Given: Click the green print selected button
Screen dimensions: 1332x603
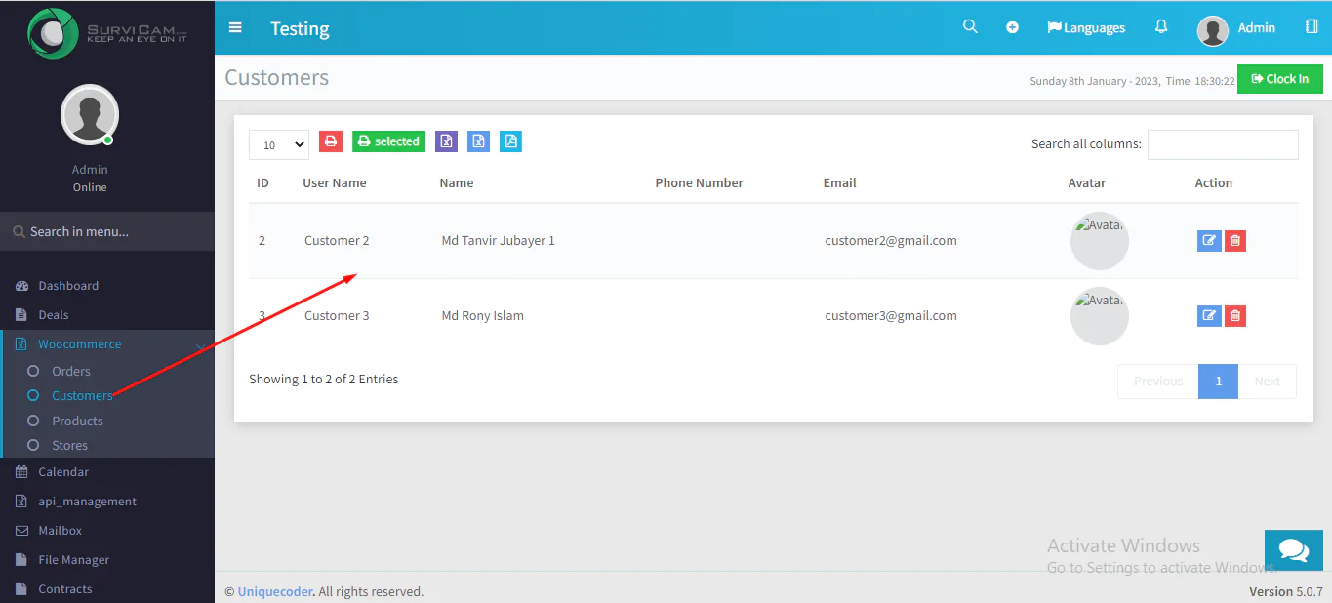Looking at the screenshot, I should click(x=388, y=141).
